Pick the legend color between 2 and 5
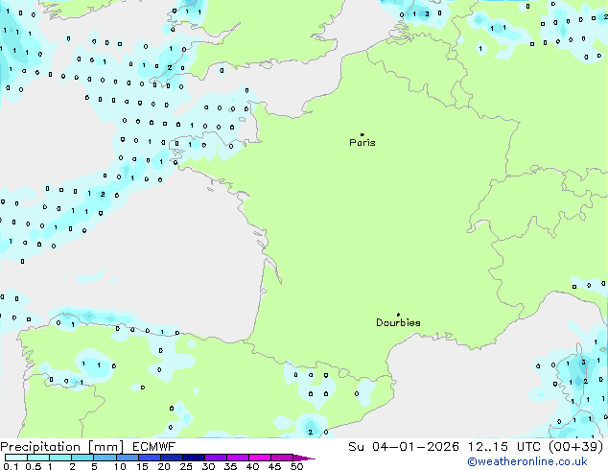Viewport: 608px width, 470px height. 83,458
